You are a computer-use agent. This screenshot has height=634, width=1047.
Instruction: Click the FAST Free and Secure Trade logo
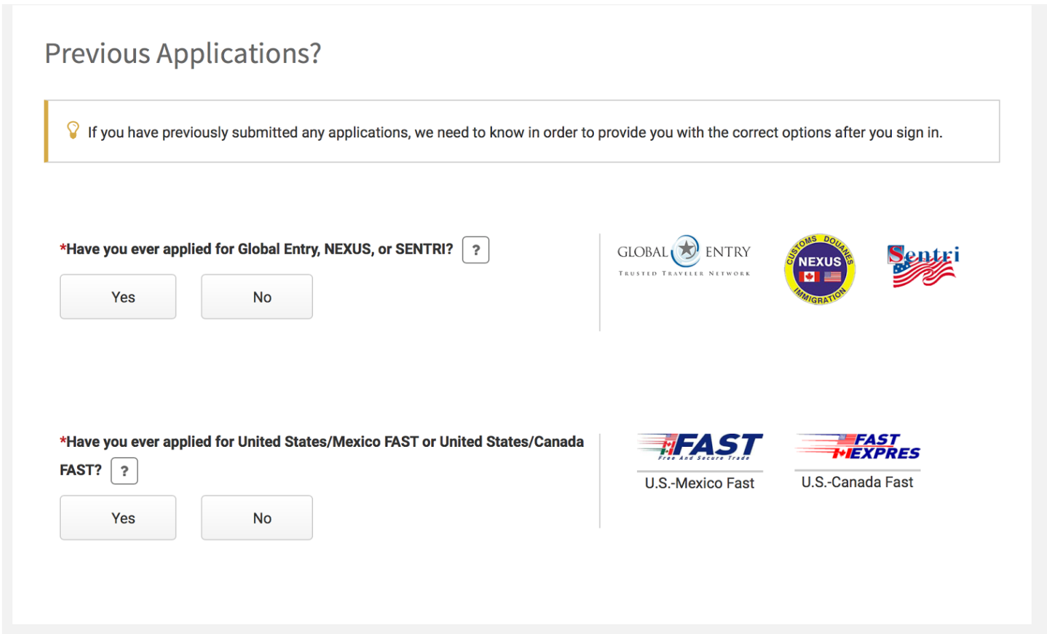pos(700,447)
